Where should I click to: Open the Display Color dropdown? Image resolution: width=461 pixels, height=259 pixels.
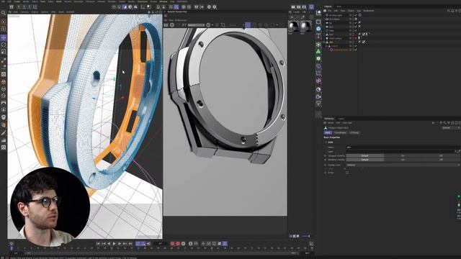(403, 165)
